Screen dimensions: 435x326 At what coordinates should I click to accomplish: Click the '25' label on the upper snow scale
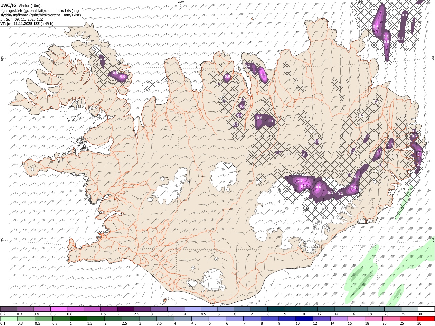pos(403,314)
